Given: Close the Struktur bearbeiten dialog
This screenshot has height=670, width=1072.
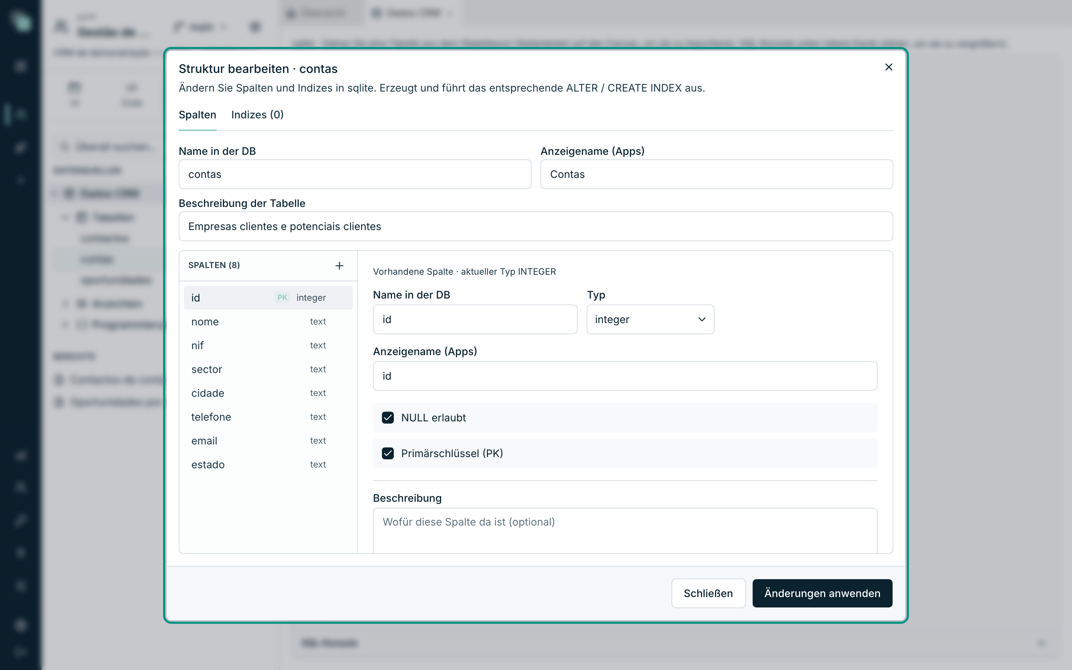Looking at the screenshot, I should click(x=888, y=67).
